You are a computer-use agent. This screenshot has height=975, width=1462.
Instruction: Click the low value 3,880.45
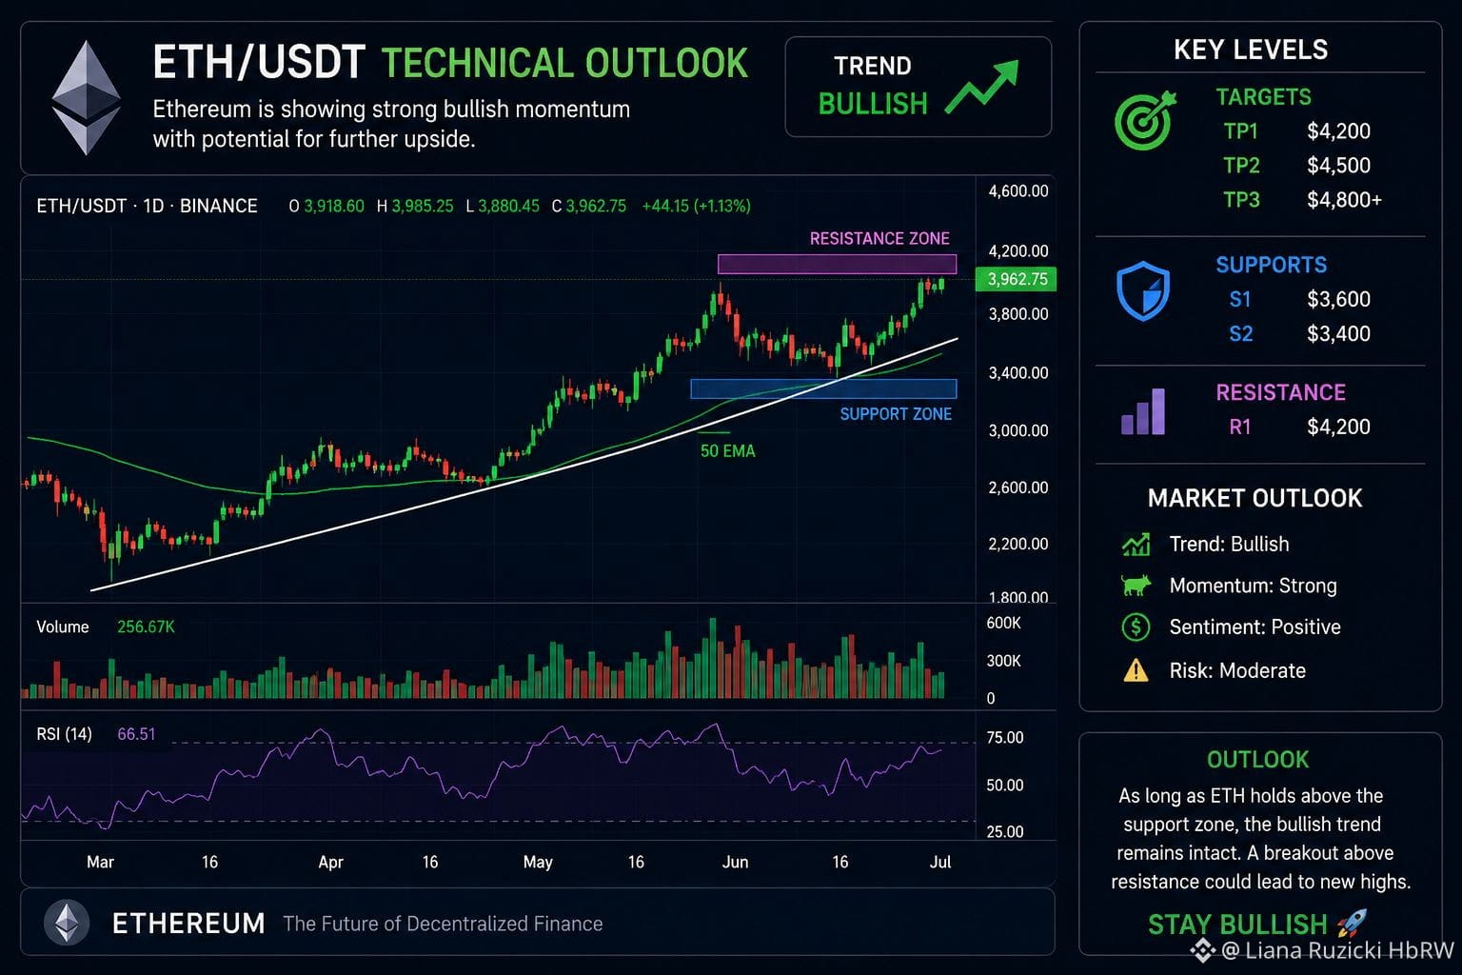pos(509,206)
